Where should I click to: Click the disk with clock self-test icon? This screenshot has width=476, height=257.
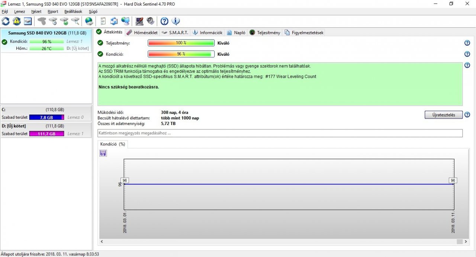pos(53,21)
